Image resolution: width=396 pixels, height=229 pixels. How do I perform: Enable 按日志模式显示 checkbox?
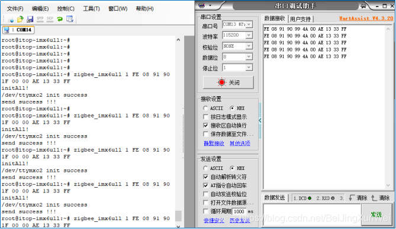[x=205, y=117]
